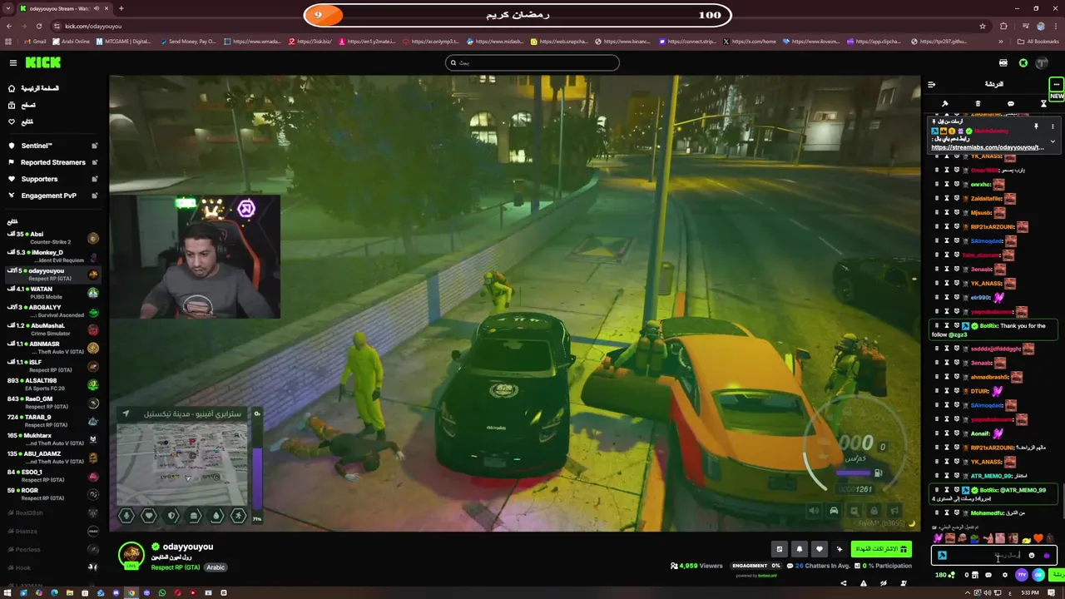Open the streamlabs.com link in pinned message
1065x599 pixels.
(x=988, y=147)
